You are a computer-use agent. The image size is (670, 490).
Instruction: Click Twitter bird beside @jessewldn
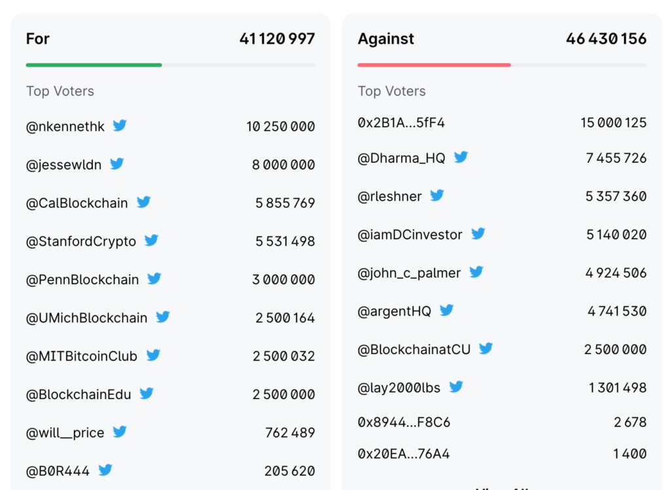click(x=116, y=164)
